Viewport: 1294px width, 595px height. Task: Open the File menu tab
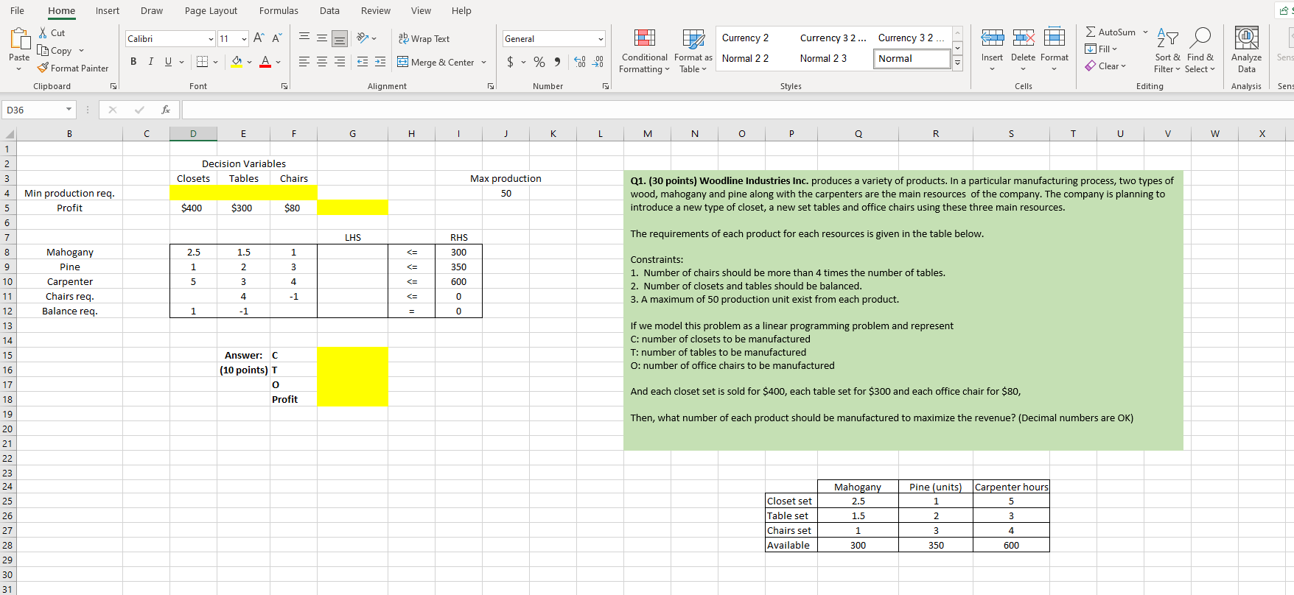(17, 10)
